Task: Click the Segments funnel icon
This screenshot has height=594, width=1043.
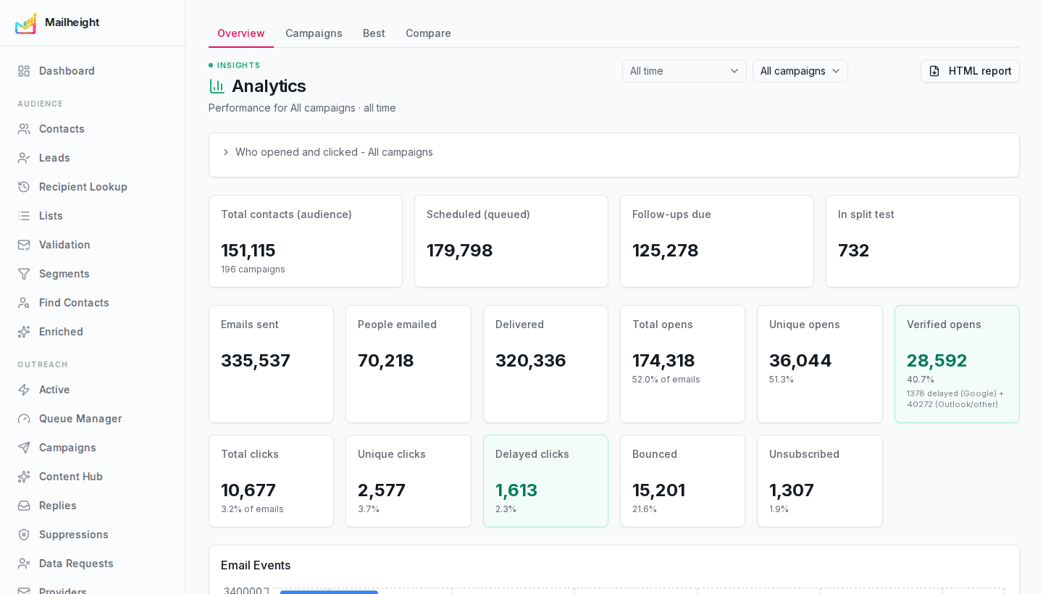Action: [x=24, y=274]
